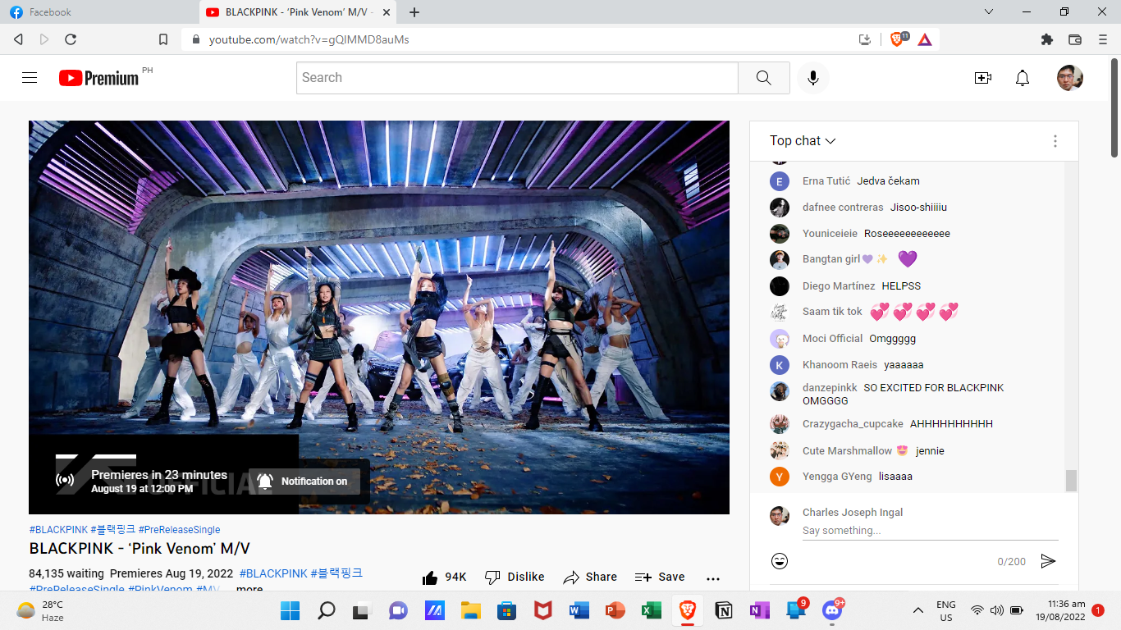
Task: Open the tab search chevron in title bar
Action: tap(989, 12)
